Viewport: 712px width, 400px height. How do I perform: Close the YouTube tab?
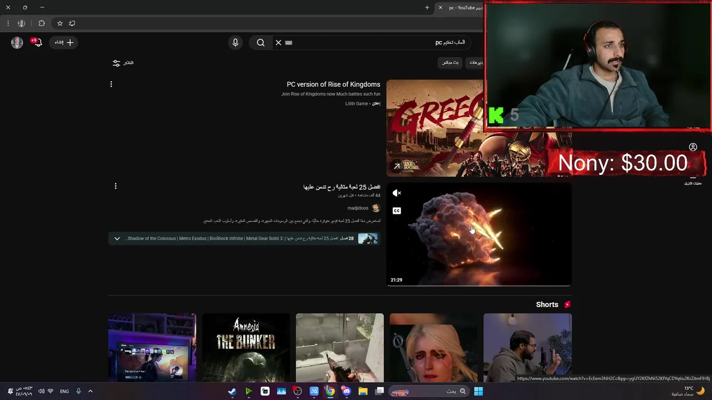click(x=441, y=8)
